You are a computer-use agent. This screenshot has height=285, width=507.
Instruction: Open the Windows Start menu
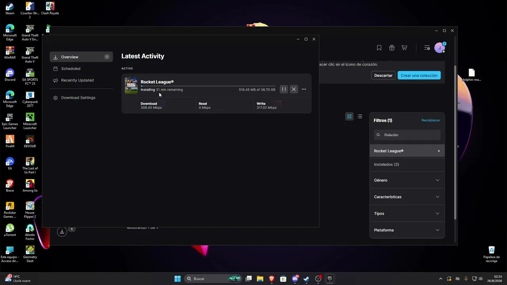pyautogui.click(x=177, y=279)
